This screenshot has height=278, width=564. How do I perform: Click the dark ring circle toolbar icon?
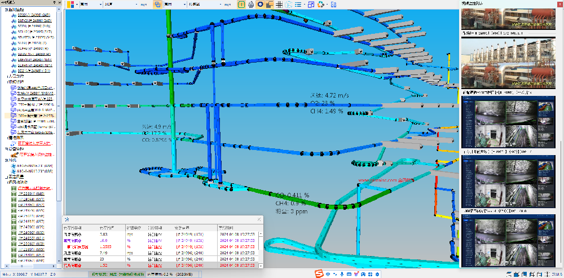260,4
